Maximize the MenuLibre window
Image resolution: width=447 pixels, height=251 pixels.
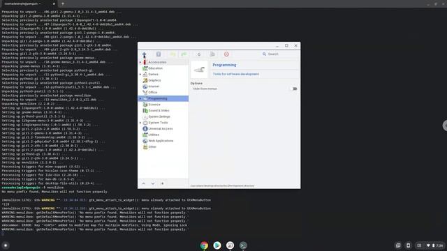(286, 45)
